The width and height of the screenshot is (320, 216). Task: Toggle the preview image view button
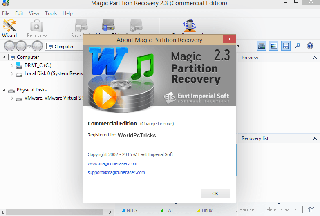[x=273, y=46]
